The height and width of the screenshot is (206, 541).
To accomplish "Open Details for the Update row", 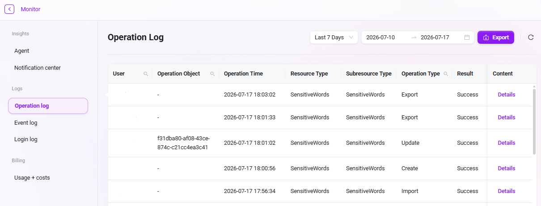I will (507, 143).
